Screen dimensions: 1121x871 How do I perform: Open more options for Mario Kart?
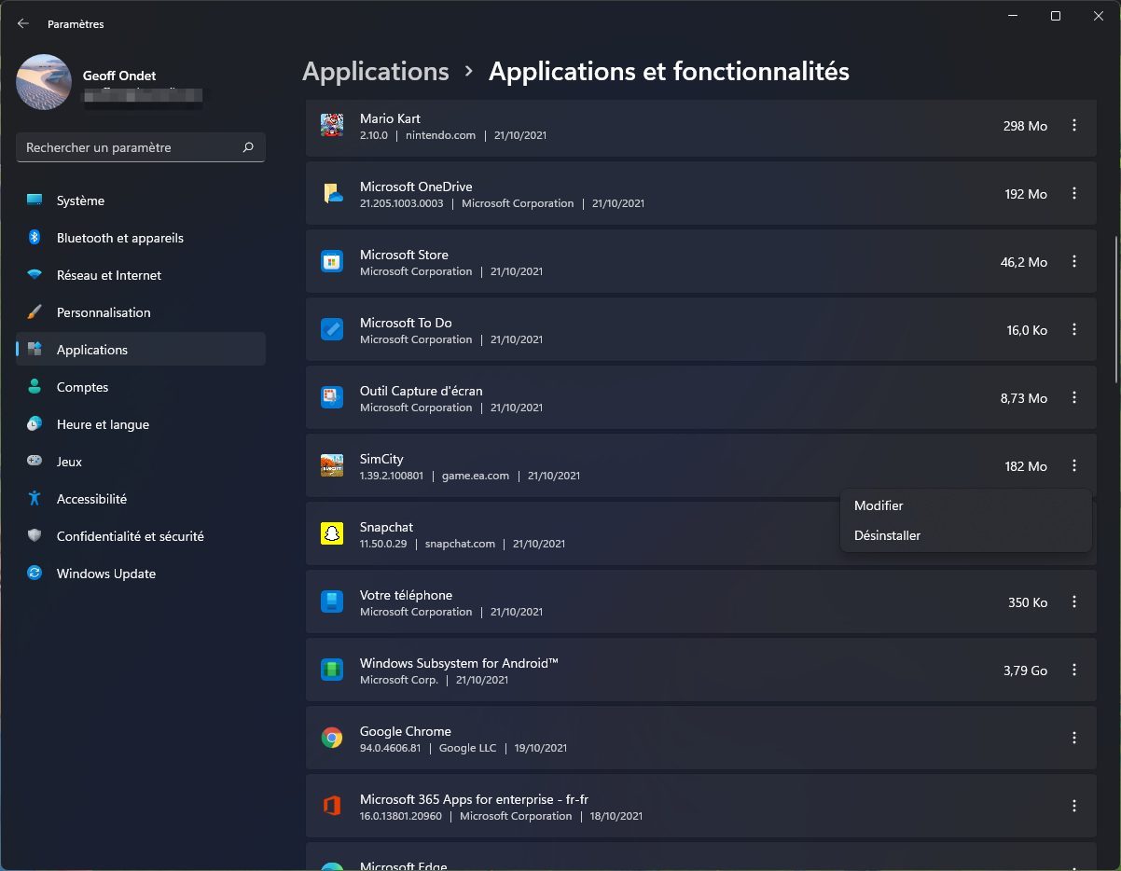[x=1074, y=126]
